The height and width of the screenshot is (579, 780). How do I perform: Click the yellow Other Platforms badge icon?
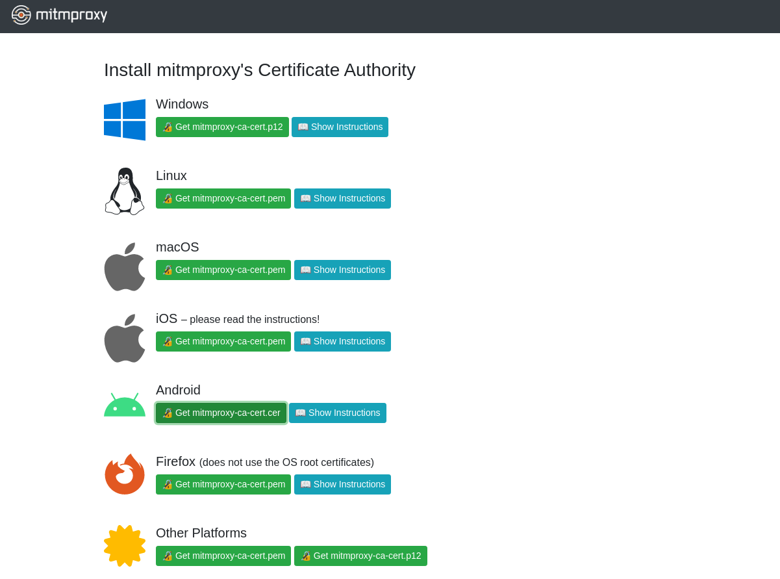(125, 546)
